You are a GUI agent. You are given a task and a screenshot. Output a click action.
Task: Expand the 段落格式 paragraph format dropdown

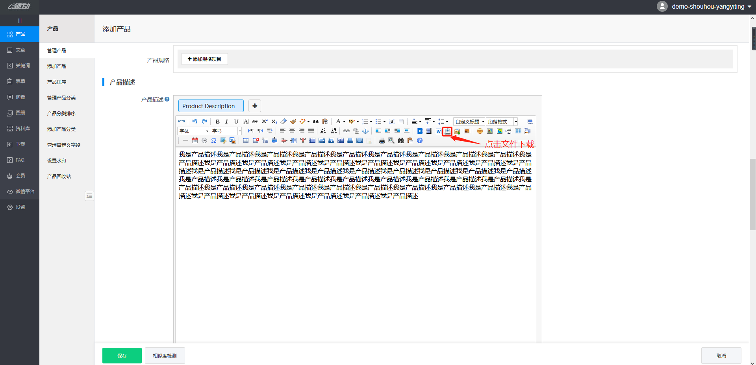(x=516, y=122)
